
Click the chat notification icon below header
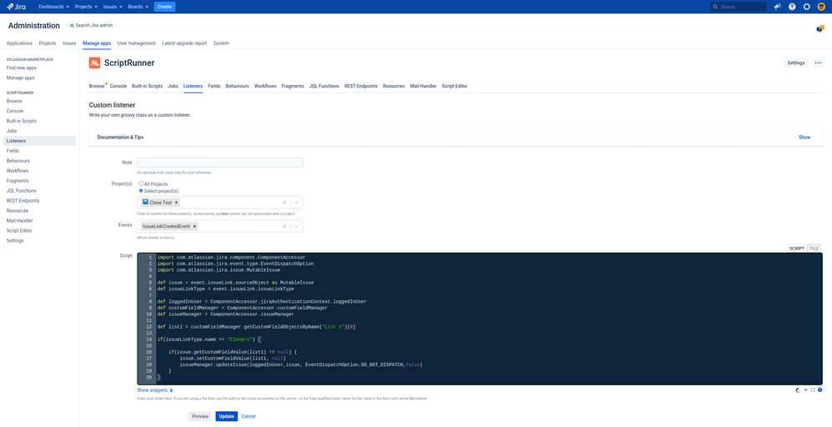pyautogui.click(x=819, y=28)
